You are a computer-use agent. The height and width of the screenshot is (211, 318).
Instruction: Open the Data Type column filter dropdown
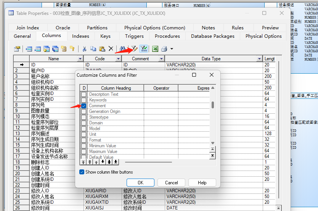[x=259, y=59]
